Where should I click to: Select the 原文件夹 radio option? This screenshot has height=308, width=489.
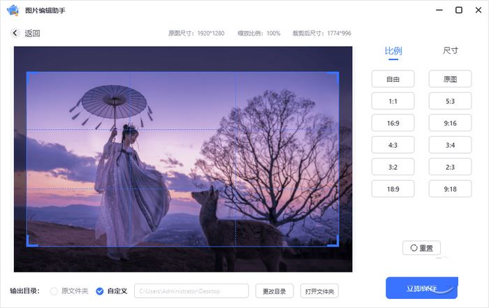pos(54,291)
